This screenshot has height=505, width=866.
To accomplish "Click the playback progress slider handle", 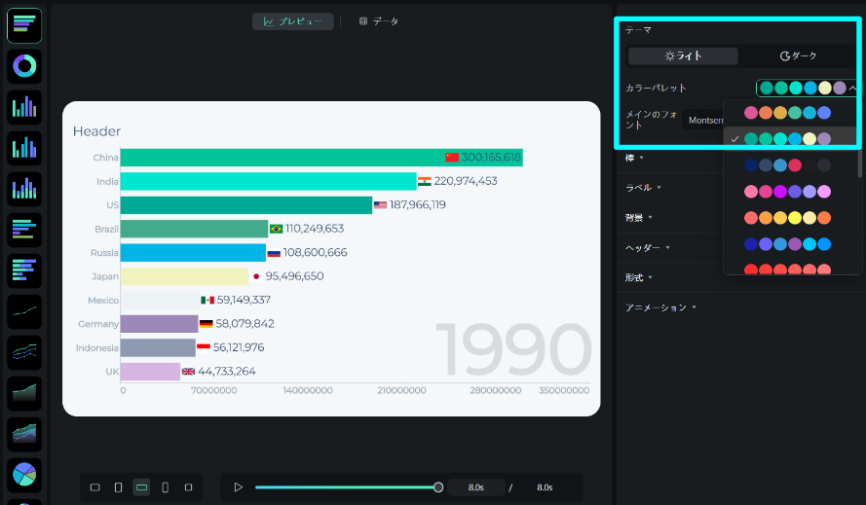I will coord(438,487).
